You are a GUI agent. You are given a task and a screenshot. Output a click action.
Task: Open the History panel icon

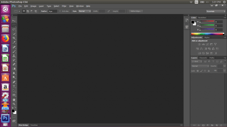[x=187, y=20]
